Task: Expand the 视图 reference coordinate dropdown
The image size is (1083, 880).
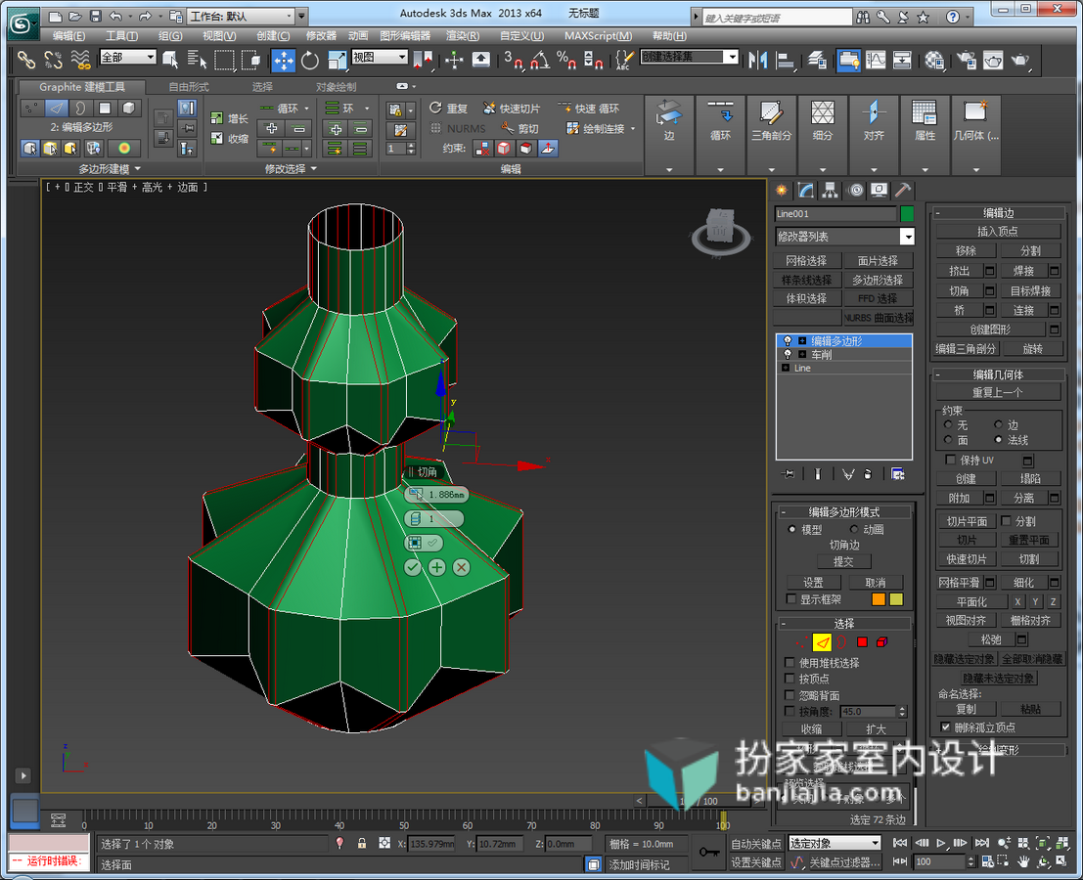Action: (380, 58)
